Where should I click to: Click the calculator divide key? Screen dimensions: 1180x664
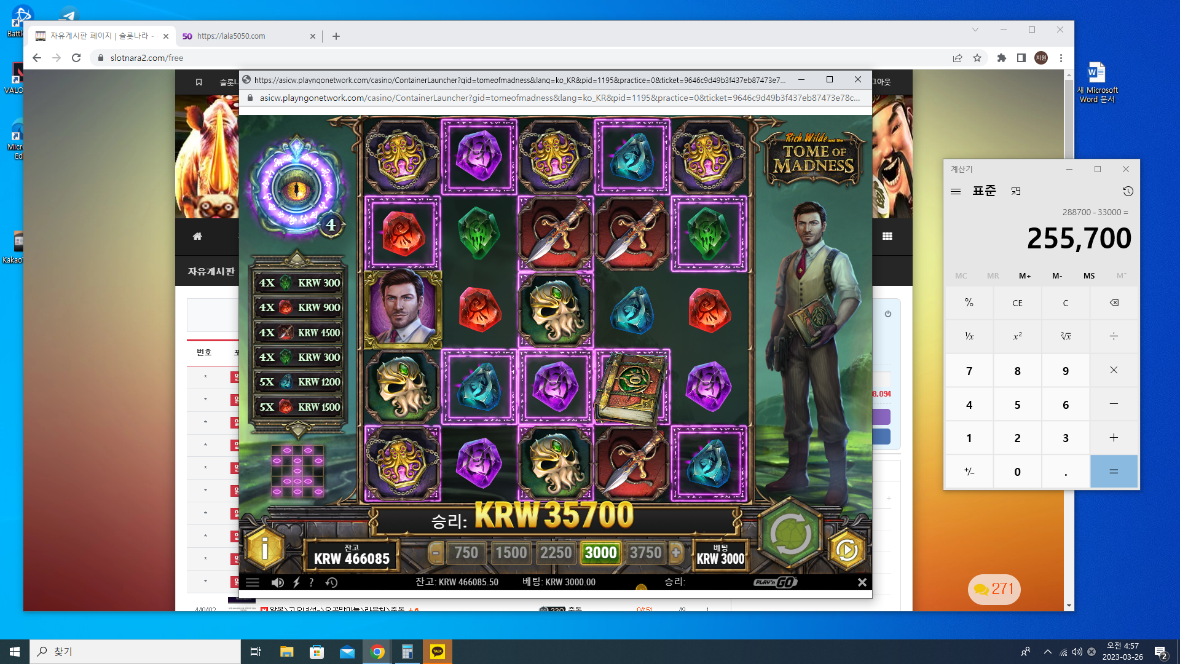pyautogui.click(x=1114, y=336)
